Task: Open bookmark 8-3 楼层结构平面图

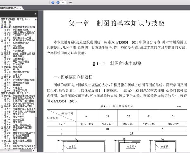Action: point(18,136)
